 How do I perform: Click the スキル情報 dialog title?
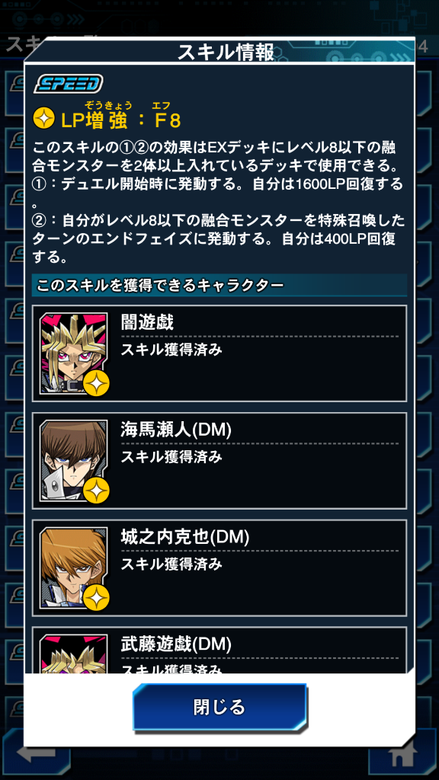point(226,53)
